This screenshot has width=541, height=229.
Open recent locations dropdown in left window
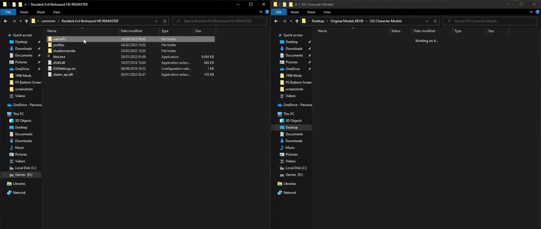21,21
